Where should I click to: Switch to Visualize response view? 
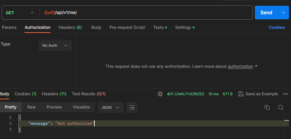(x=81, y=107)
